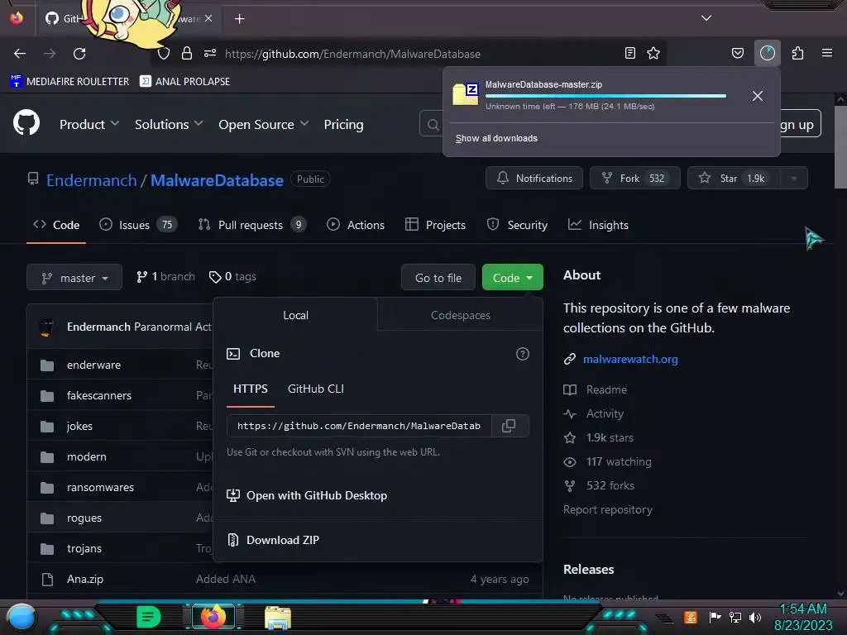Toggle the green Code dropdown button
Image resolution: width=847 pixels, height=635 pixels.
click(512, 278)
